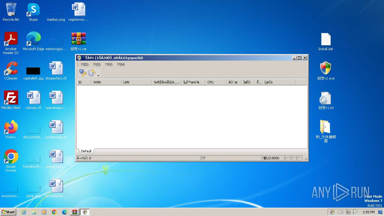The height and width of the screenshot is (216, 384).
Task: Click volume speaker tray icon
Action: (x=341, y=212)
